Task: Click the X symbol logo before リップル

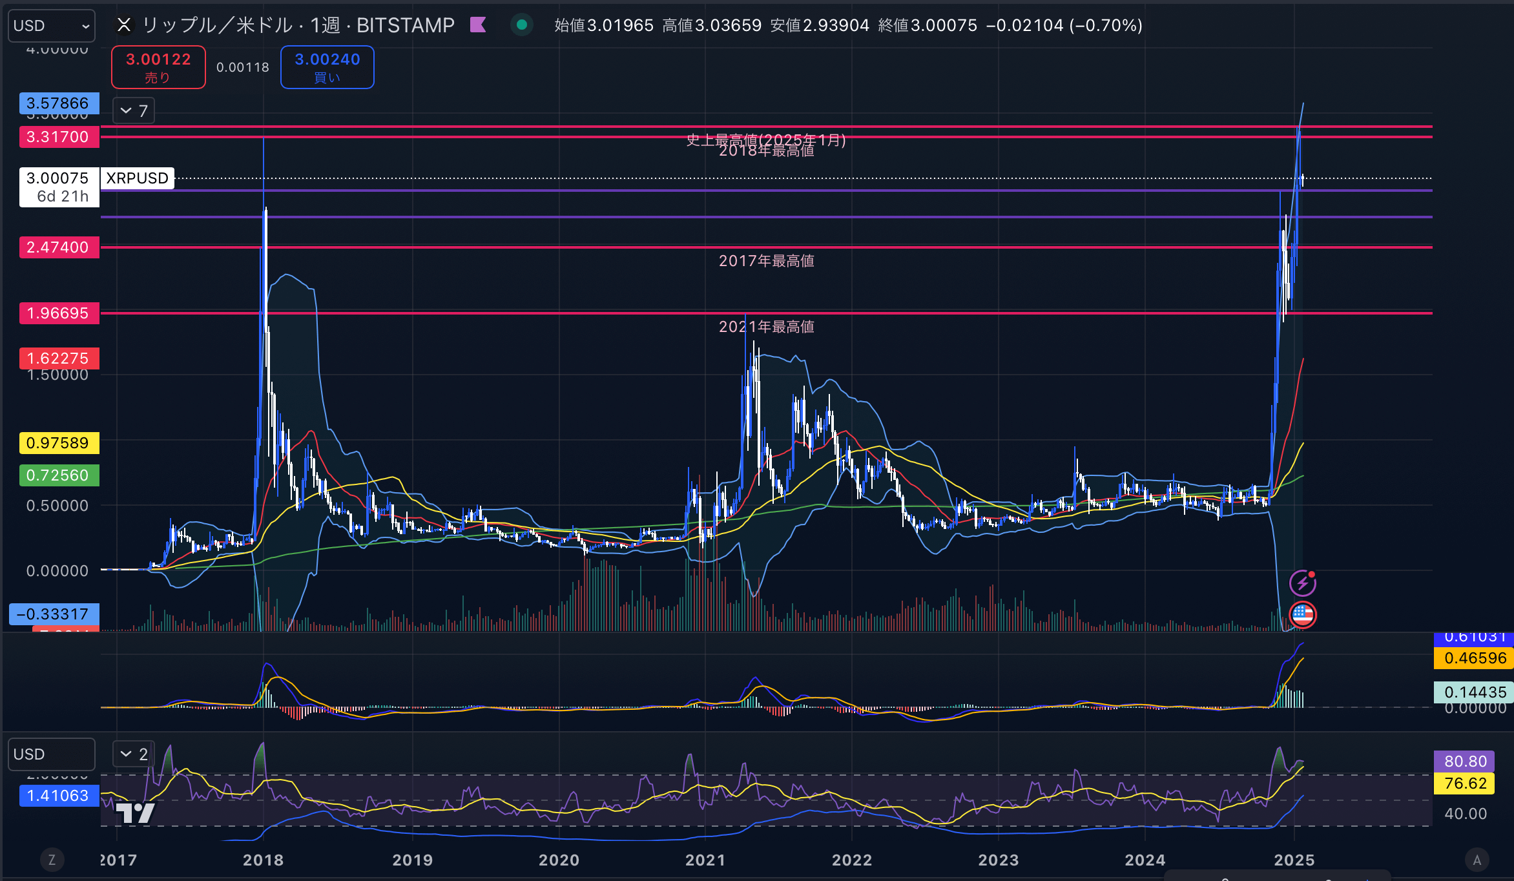Action: [x=124, y=25]
